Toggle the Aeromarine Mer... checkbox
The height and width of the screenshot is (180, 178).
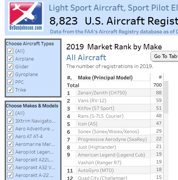coord(10,144)
